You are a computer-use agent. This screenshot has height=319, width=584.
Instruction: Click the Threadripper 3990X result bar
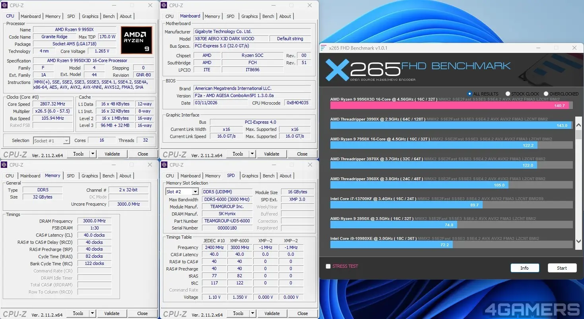tap(451, 125)
